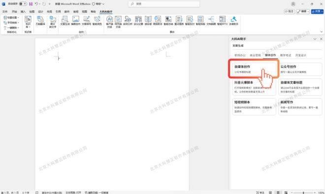Switch to the 引用 References tab
325x194 pixels.
coord(58,12)
